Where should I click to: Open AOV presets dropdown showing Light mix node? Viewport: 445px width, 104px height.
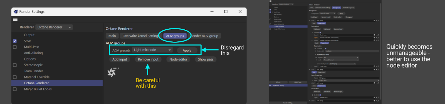[x=152, y=50]
